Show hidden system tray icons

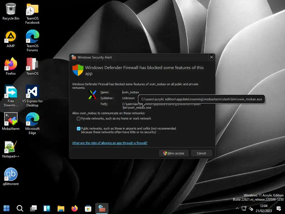(237, 208)
